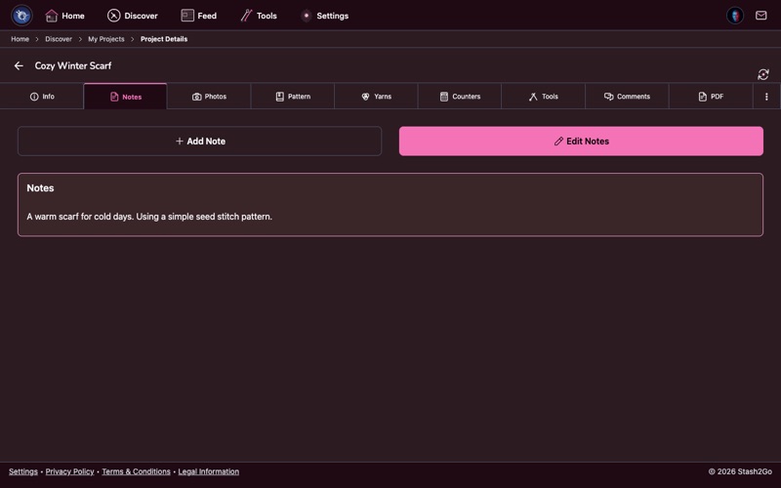
Task: Click the note text about seed stitch
Action: pos(149,217)
